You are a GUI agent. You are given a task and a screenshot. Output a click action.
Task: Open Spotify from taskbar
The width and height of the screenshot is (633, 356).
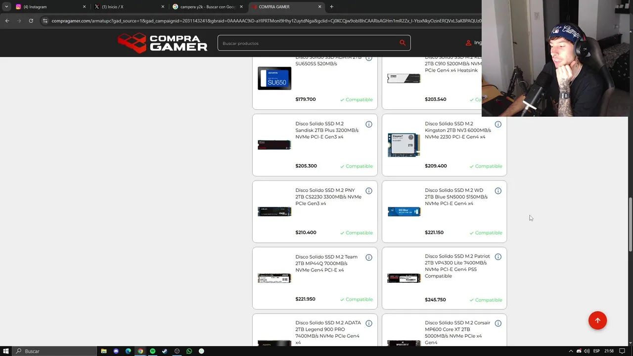click(153, 351)
